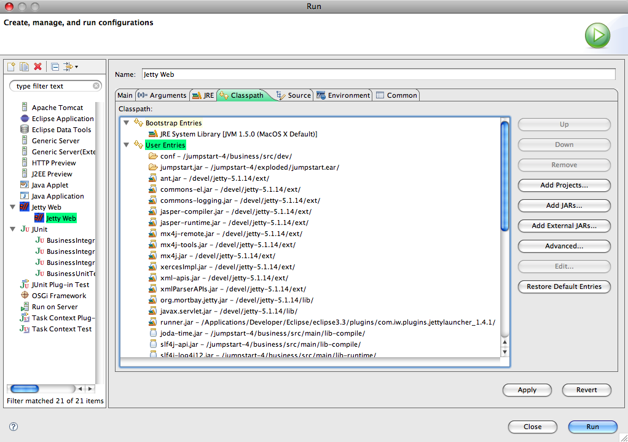Screen dimensions: 628x442
Task: Switch to the Common tab
Action: [x=396, y=95]
